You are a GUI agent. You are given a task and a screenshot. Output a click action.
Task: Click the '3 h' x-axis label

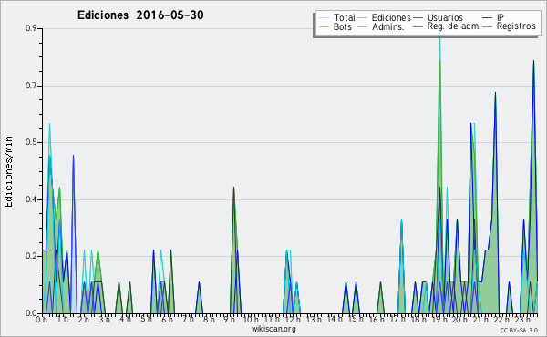104,319
